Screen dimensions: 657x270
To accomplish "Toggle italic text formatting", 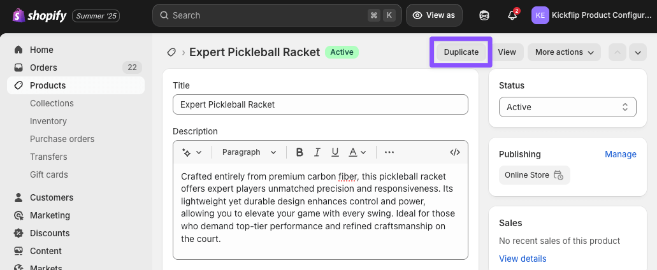I will (x=317, y=152).
